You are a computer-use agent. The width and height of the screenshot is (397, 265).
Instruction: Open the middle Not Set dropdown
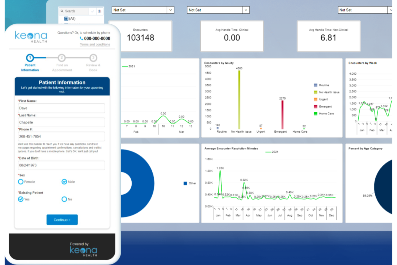(x=246, y=10)
